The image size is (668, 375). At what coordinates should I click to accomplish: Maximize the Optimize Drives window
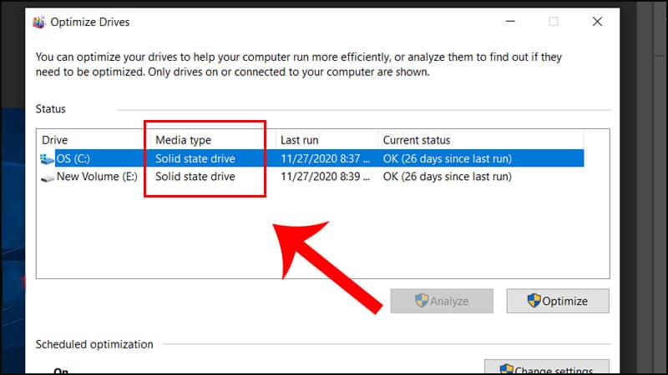click(x=554, y=22)
